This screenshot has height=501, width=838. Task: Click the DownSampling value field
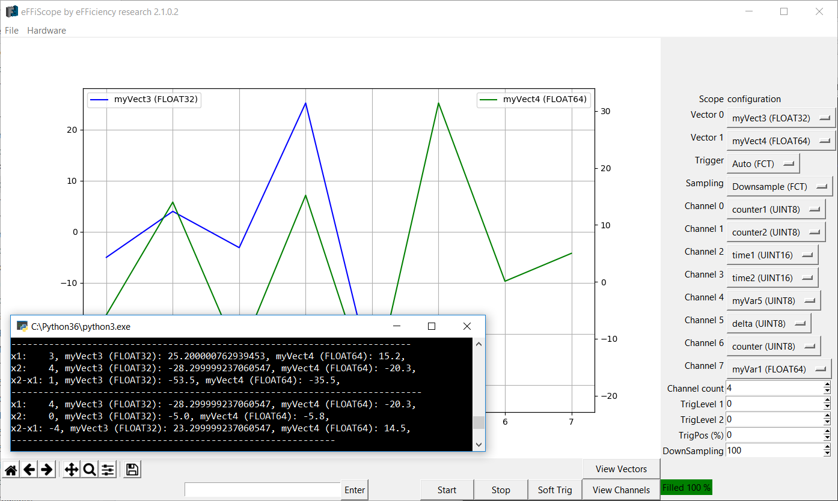pos(774,451)
